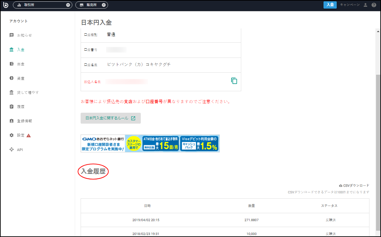The image size is (381, 237).
Task: Click the ステータス column header
Action: pos(329,206)
